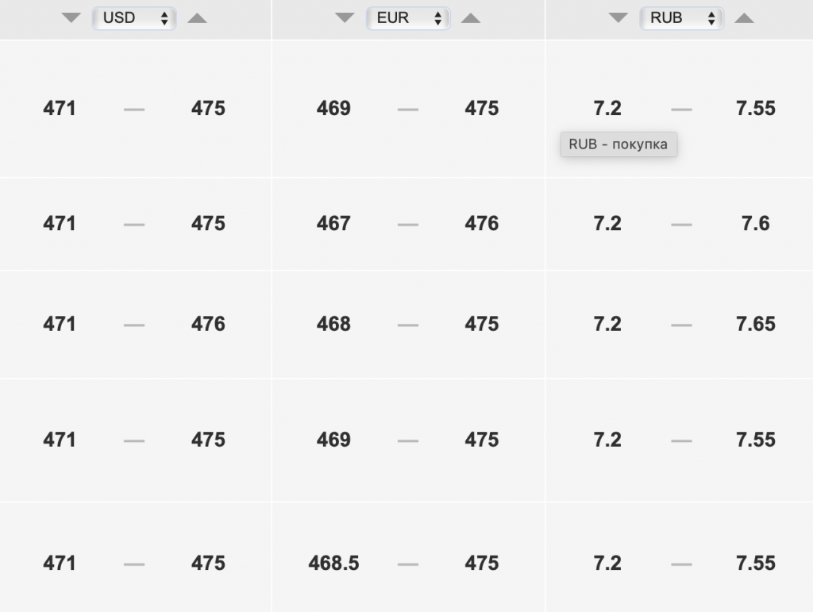The height and width of the screenshot is (612, 813).
Task: Click the down arrow left of RUB selector
Action: [x=618, y=18]
